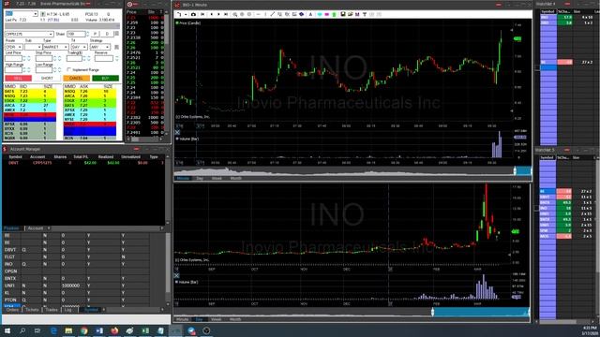The image size is (600, 337).
Task: Click the new document icon in chart toolbar
Action: coord(179,14)
